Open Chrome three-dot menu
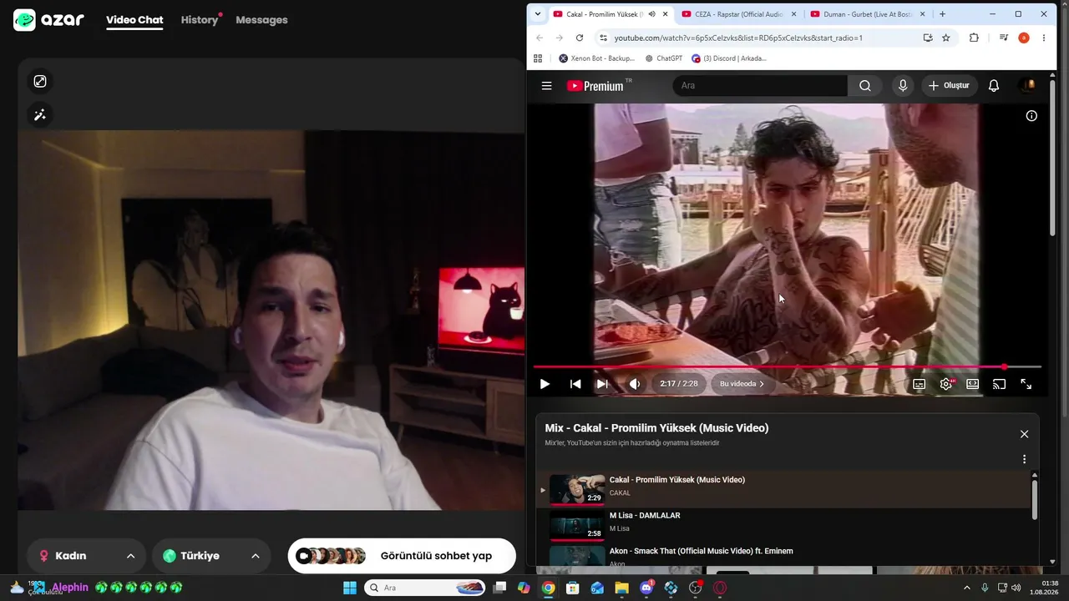Viewport: 1069px width, 601px height. pos(1044,38)
